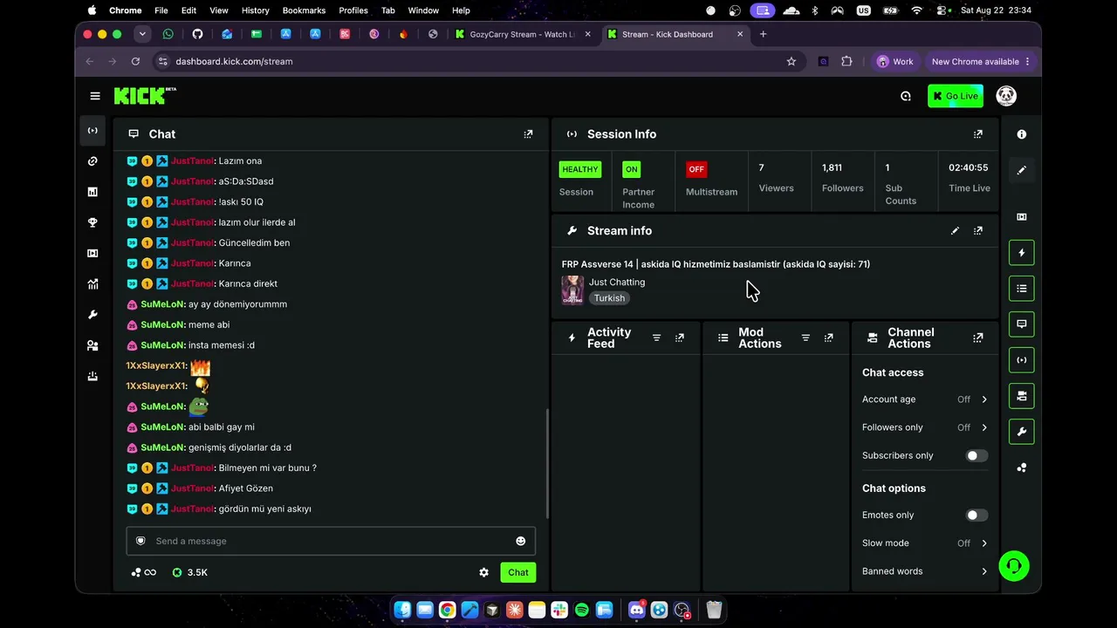Click the pencil edit layout icon in right sidebar

[1022, 170]
